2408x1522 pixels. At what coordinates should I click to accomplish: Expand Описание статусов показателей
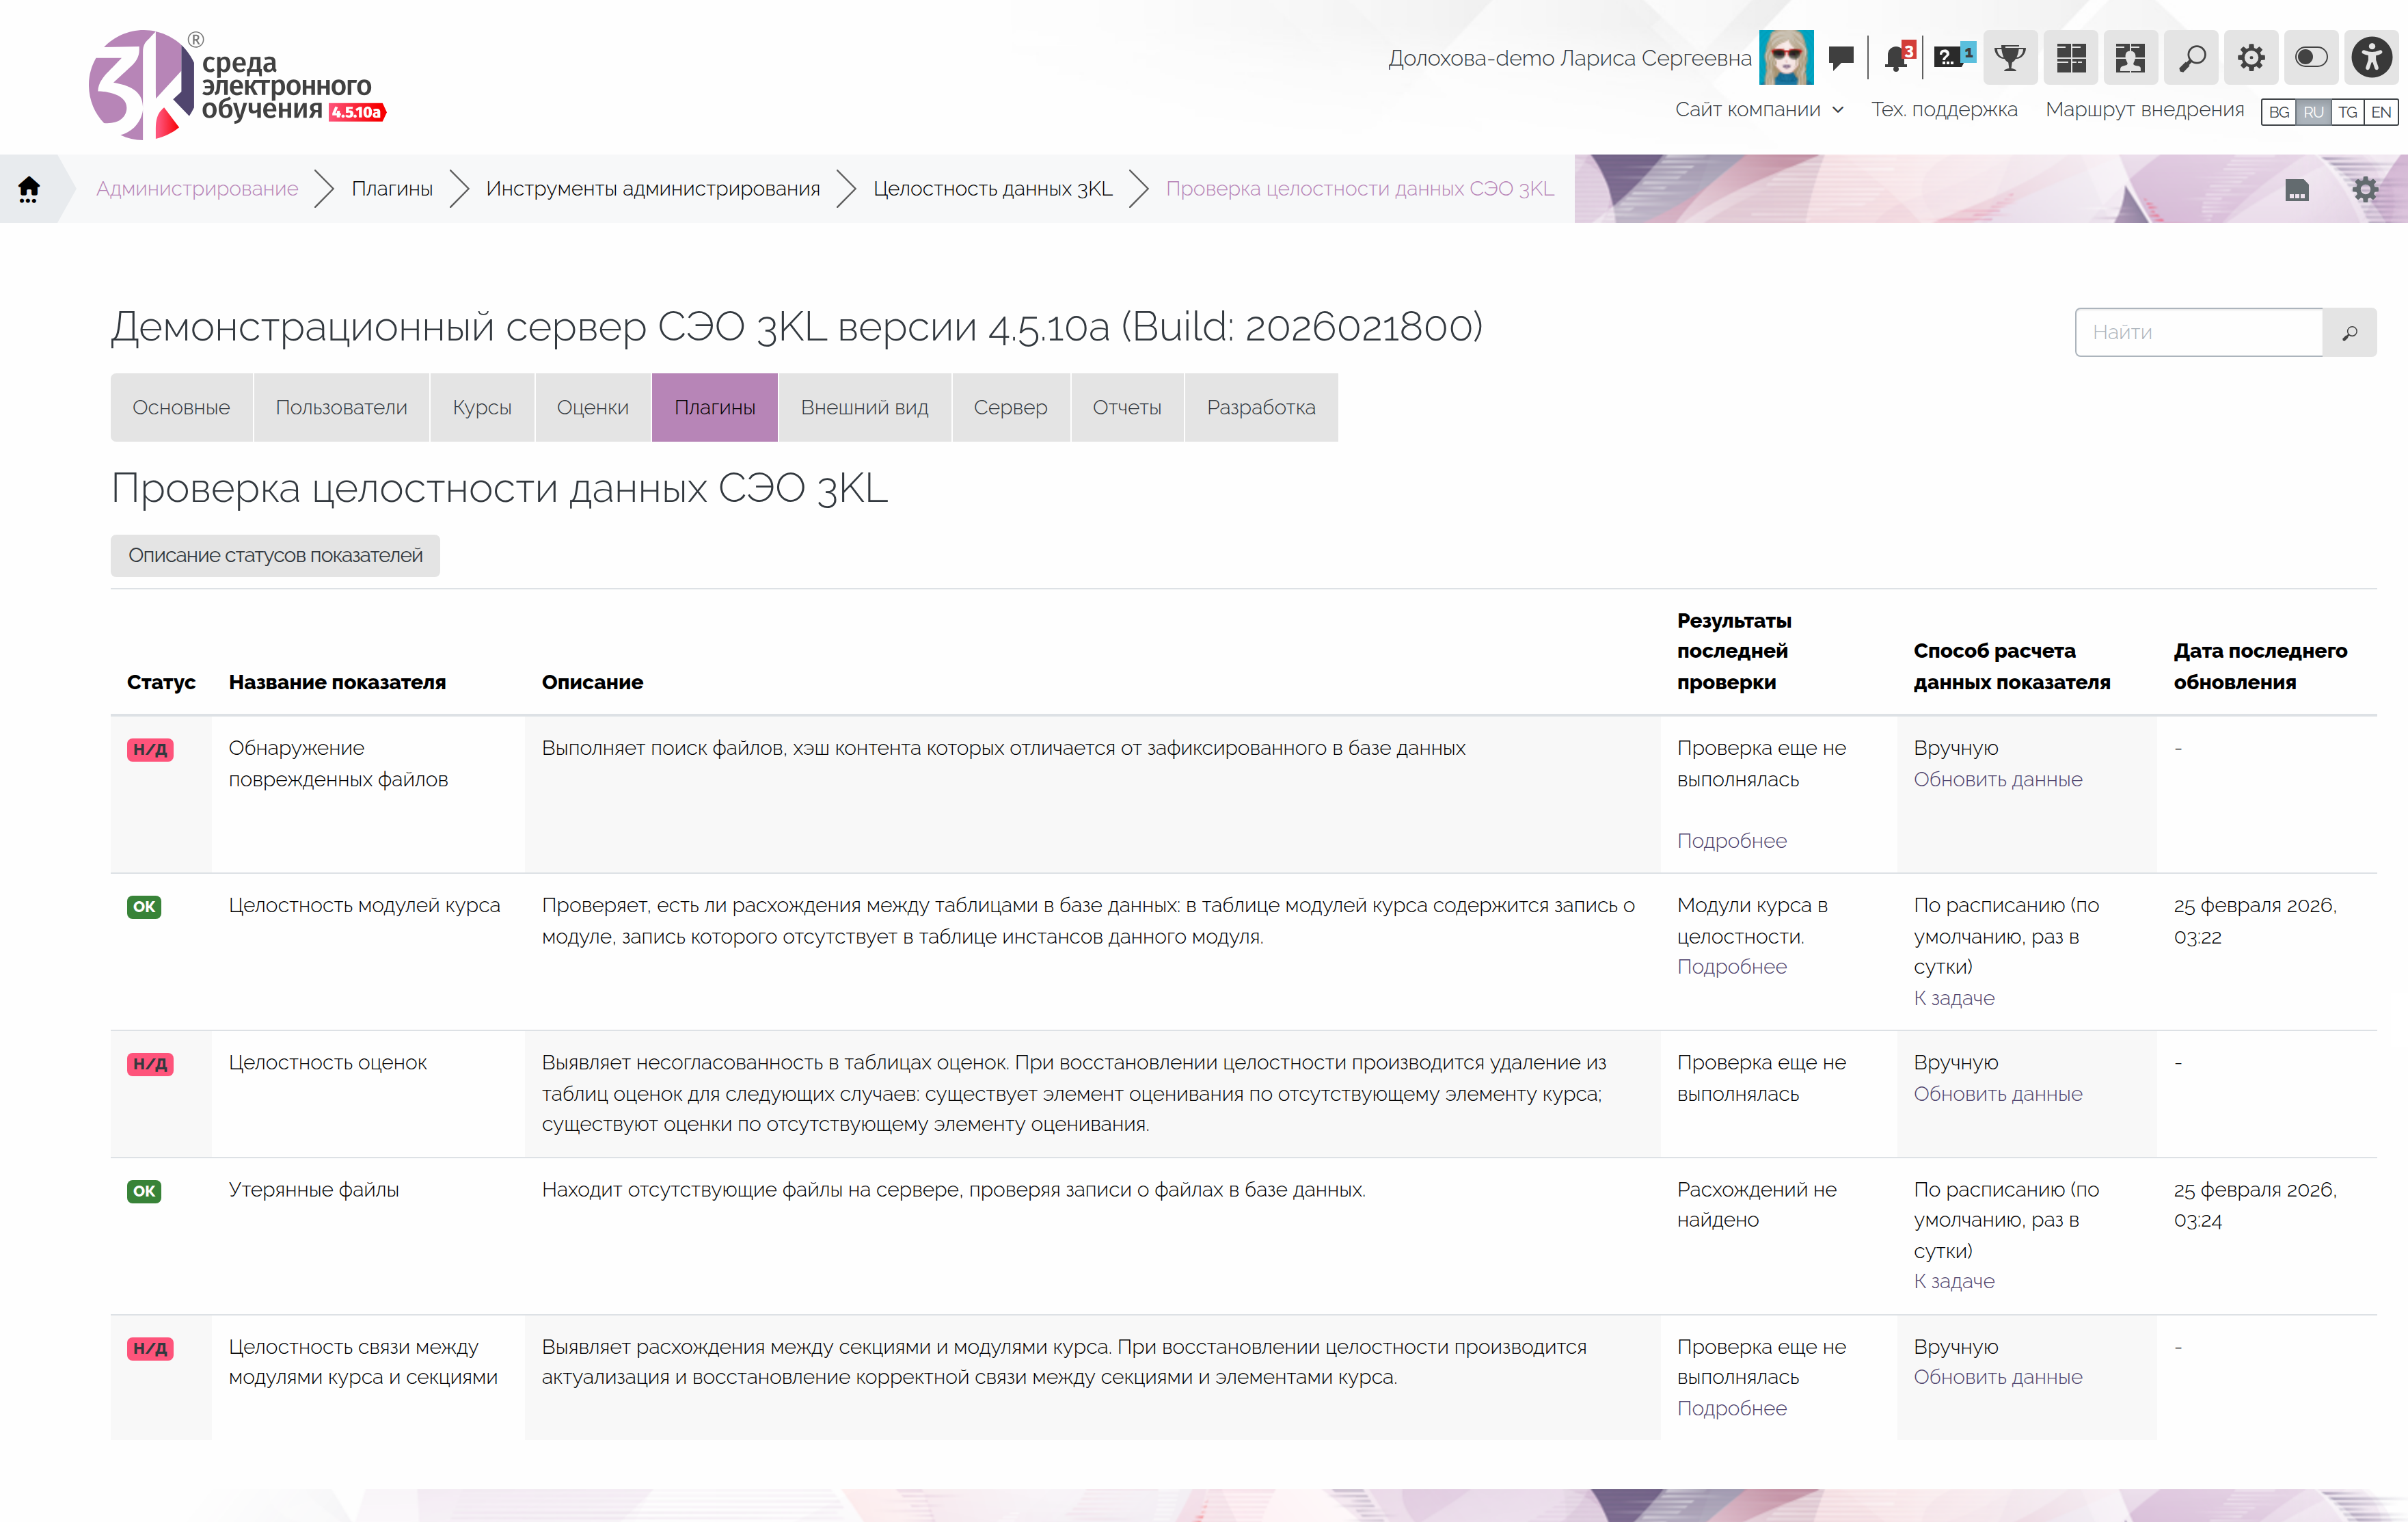[275, 555]
